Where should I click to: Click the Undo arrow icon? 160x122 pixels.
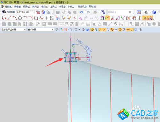click(81, 12)
